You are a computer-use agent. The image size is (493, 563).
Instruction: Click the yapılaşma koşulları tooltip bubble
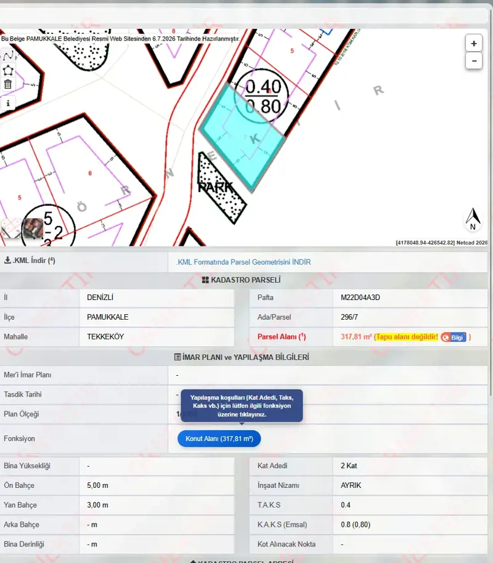coord(242,406)
